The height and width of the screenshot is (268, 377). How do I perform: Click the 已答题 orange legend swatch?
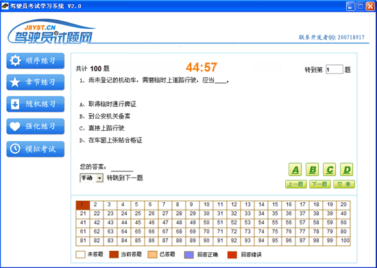coord(152,254)
